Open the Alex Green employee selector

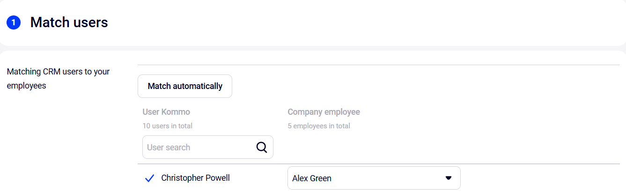coord(365,178)
